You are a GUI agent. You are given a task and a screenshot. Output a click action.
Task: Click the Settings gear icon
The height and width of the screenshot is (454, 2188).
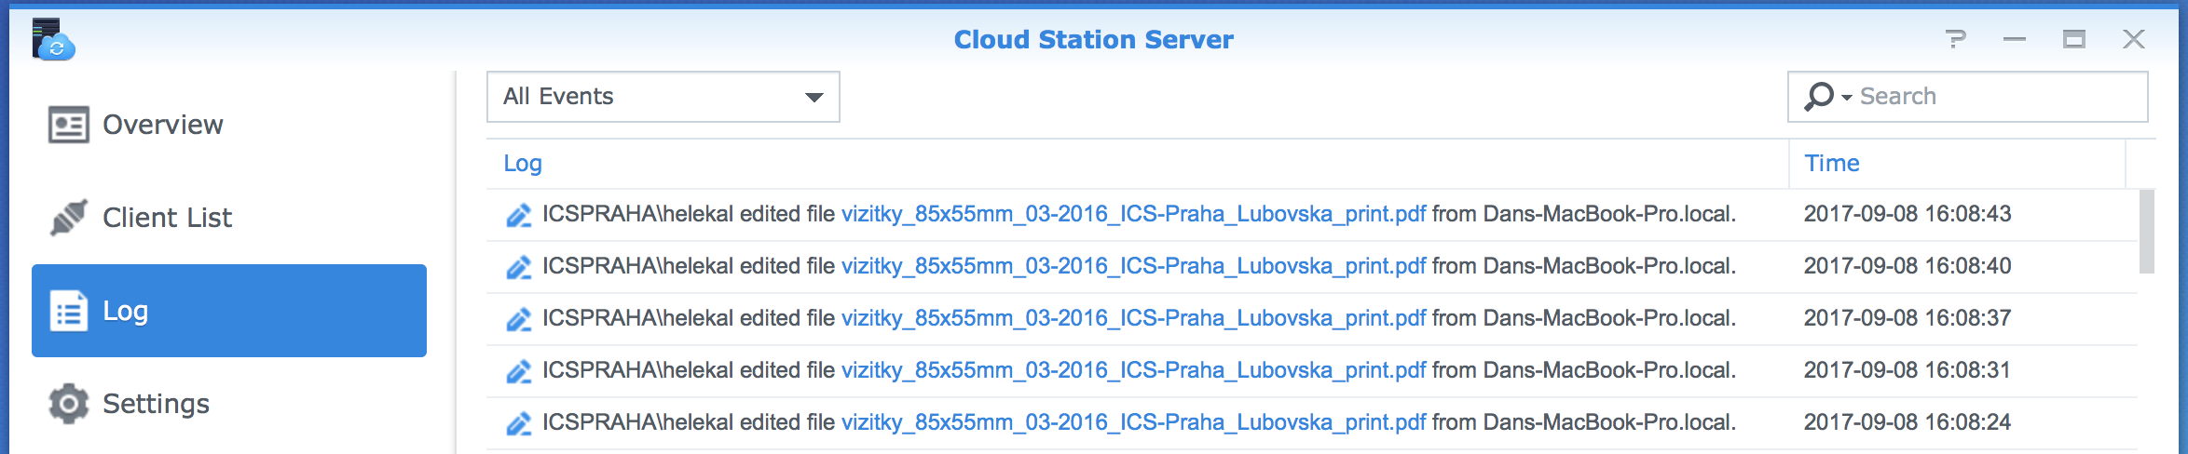(69, 404)
